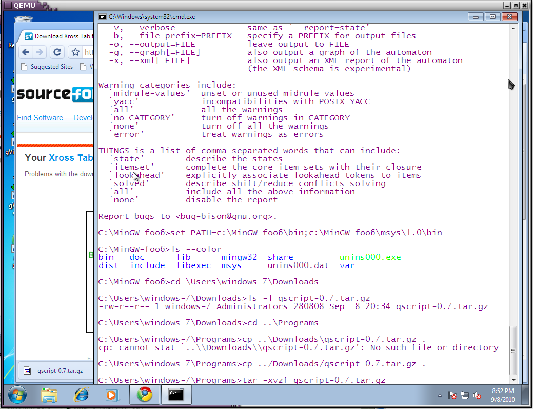Click the Chrome forward arrow button
This screenshot has height=409, width=533.
pyautogui.click(x=40, y=52)
